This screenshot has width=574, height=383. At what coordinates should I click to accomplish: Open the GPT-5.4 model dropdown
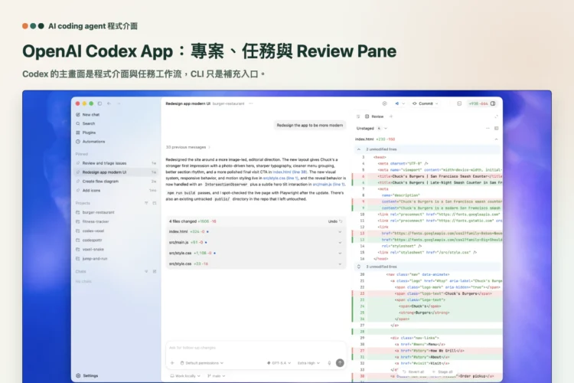pos(279,363)
